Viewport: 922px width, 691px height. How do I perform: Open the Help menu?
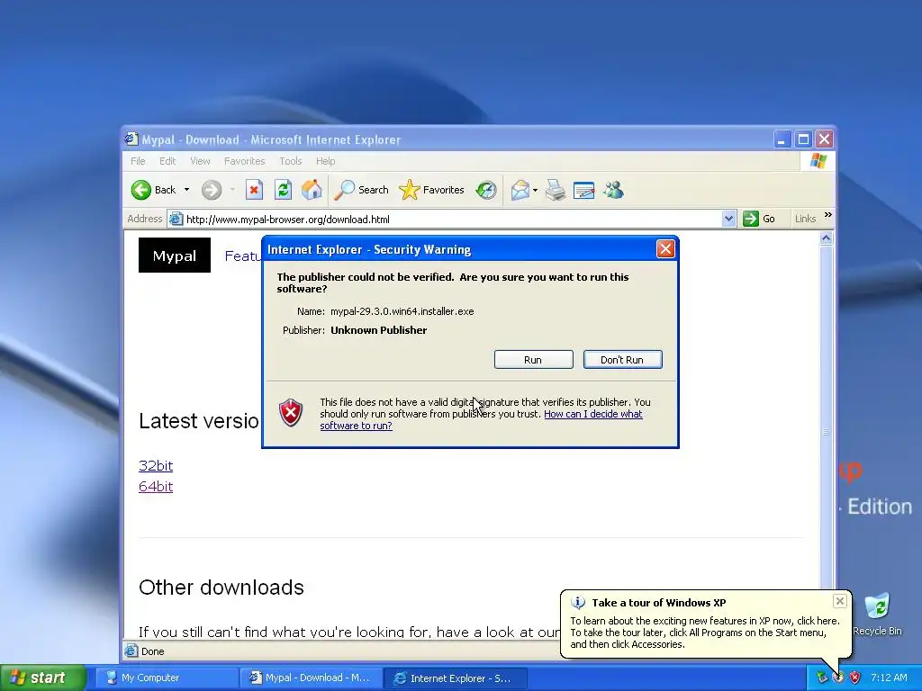[325, 161]
